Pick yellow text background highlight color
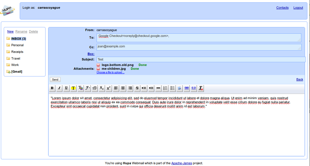 [x=73, y=88]
